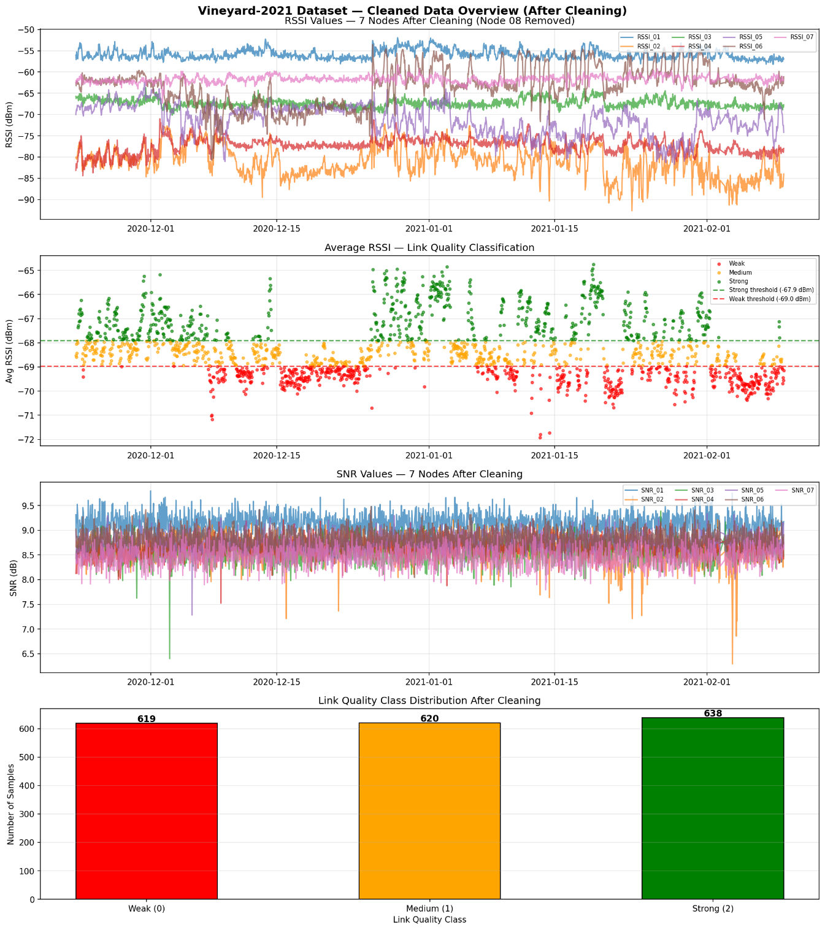Click the 'SNR Values — 7 Nodes After Cleaning' title
825x930 pixels.
pyautogui.click(x=429, y=474)
